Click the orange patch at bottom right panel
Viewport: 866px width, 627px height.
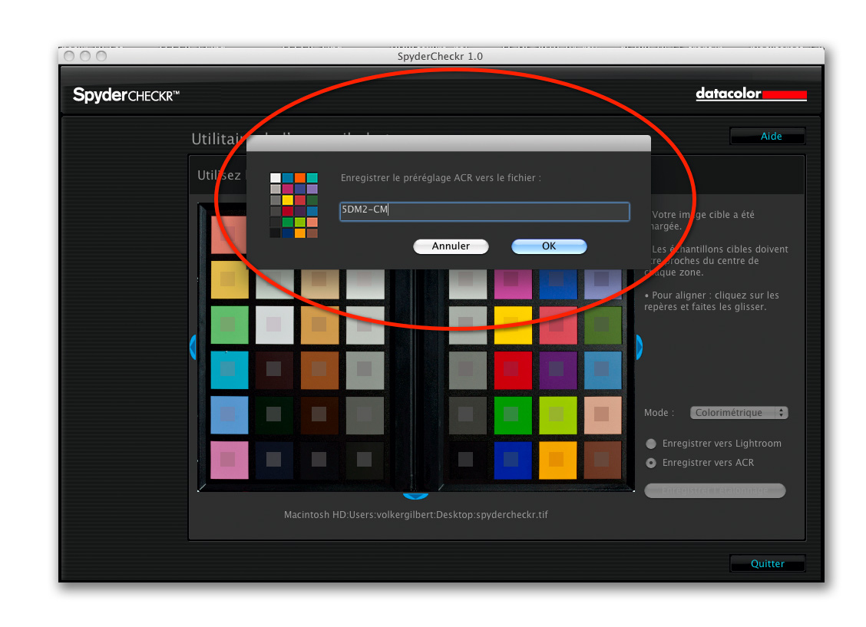[558, 460]
